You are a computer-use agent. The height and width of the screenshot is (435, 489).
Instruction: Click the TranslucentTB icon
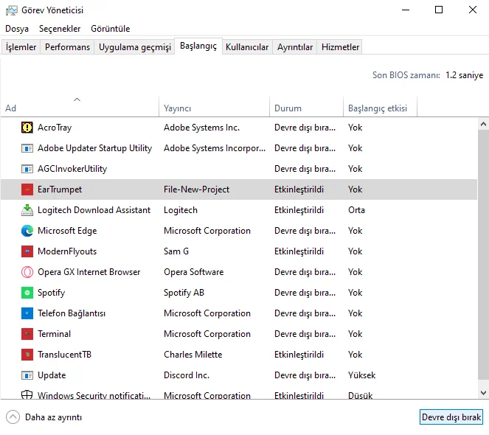coord(27,355)
